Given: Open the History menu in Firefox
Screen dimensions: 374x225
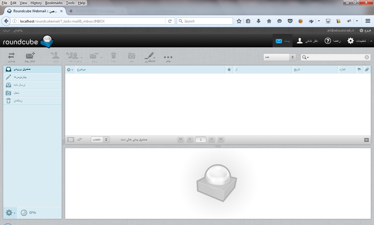Looking at the screenshot, I should 36,3.
